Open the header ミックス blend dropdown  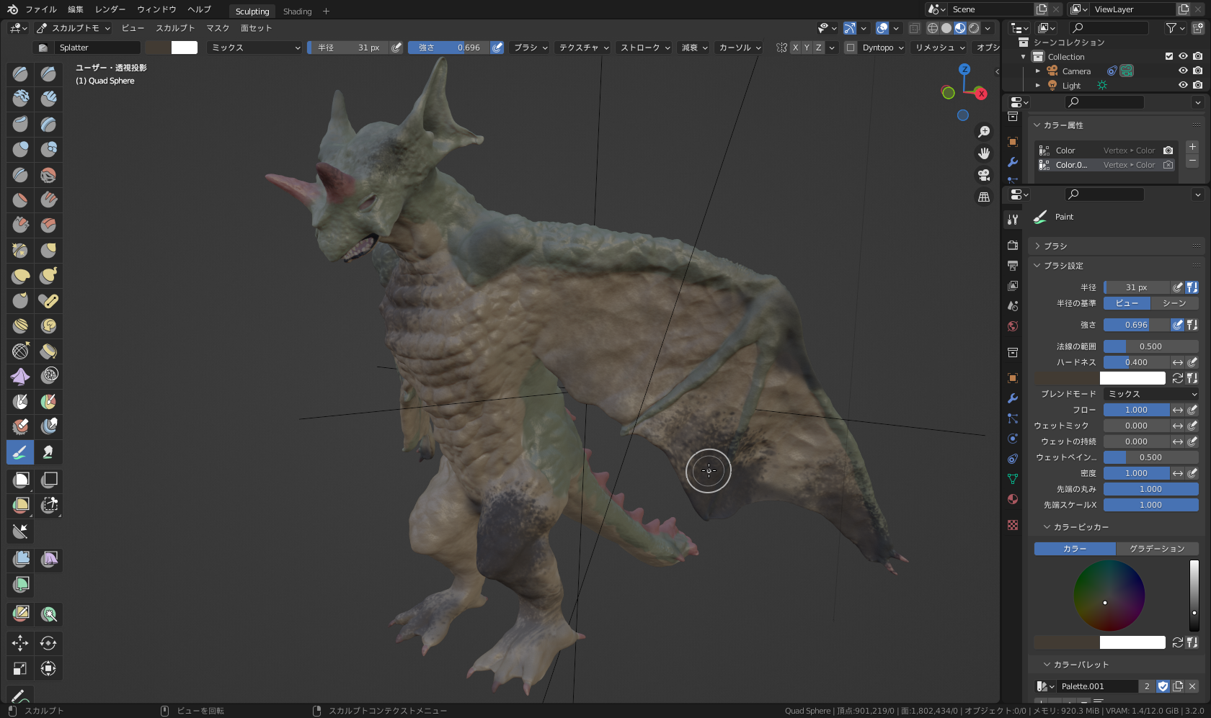[x=254, y=48]
